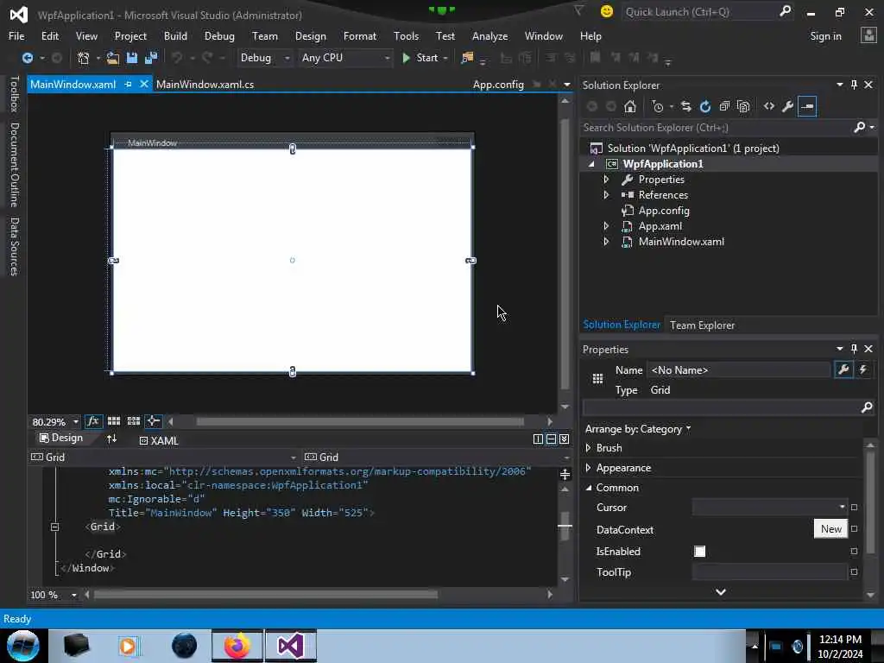Viewport: 884px width, 663px height.
Task: Open the Build menu
Action: point(175,36)
